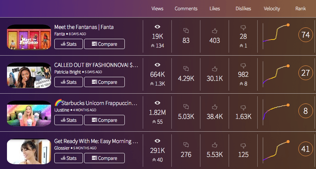Click the eye views icon for Fanta video
316x169 pixels.
coord(157,27)
